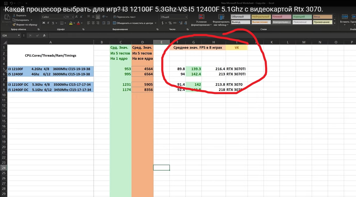This screenshot has height=197, width=356.
Task: Apply the percent style
Action: 170,23
